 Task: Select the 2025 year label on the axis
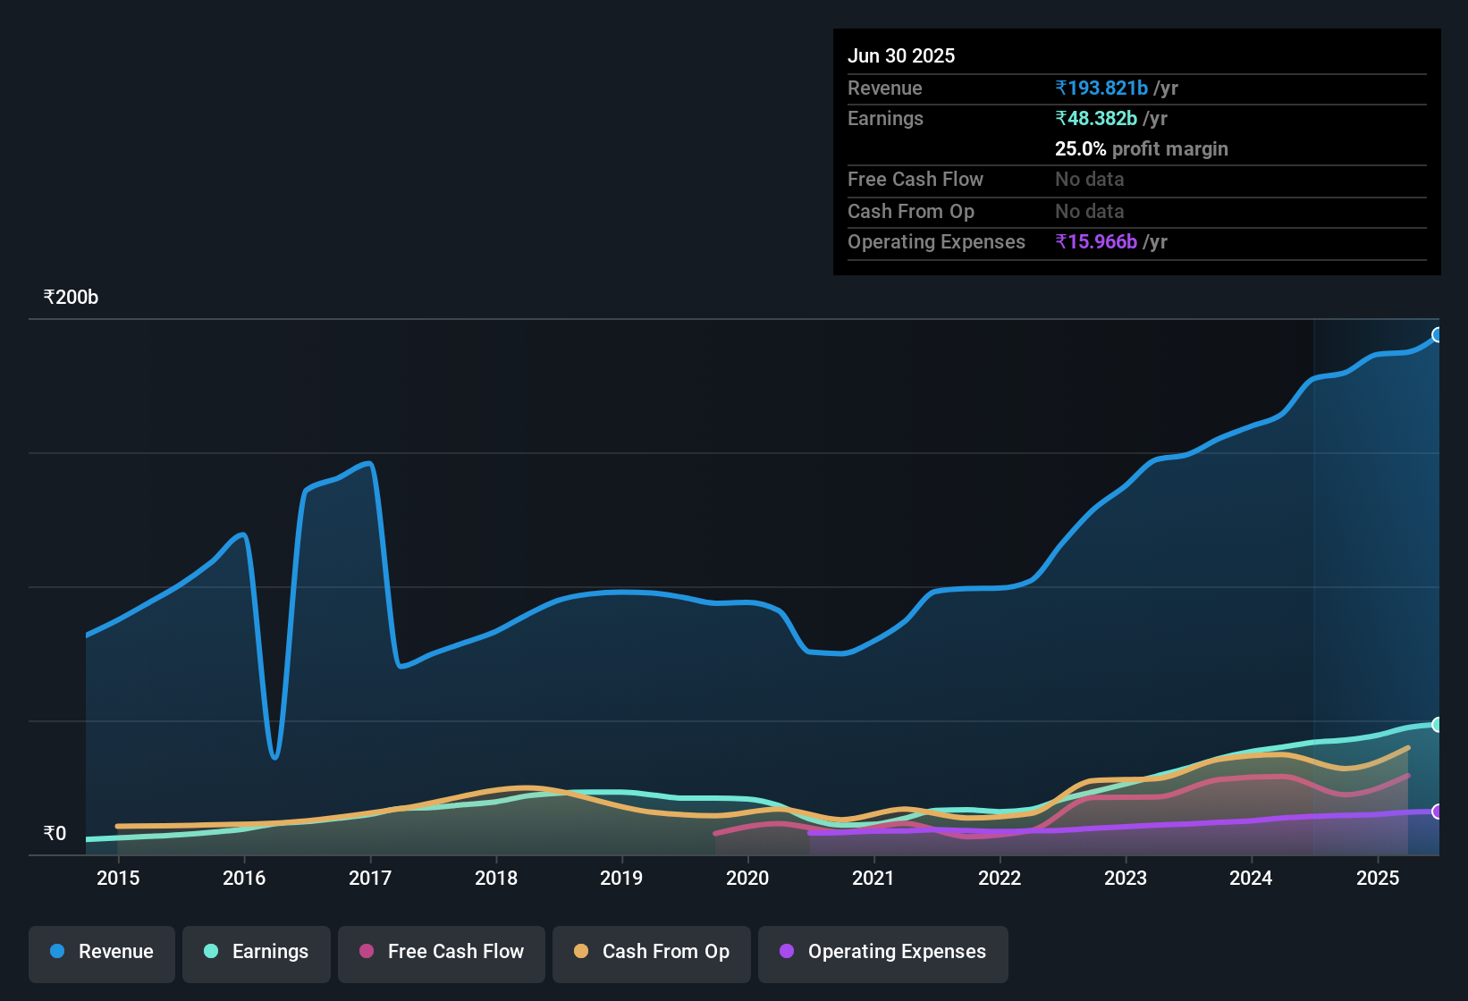pyautogui.click(x=1379, y=878)
